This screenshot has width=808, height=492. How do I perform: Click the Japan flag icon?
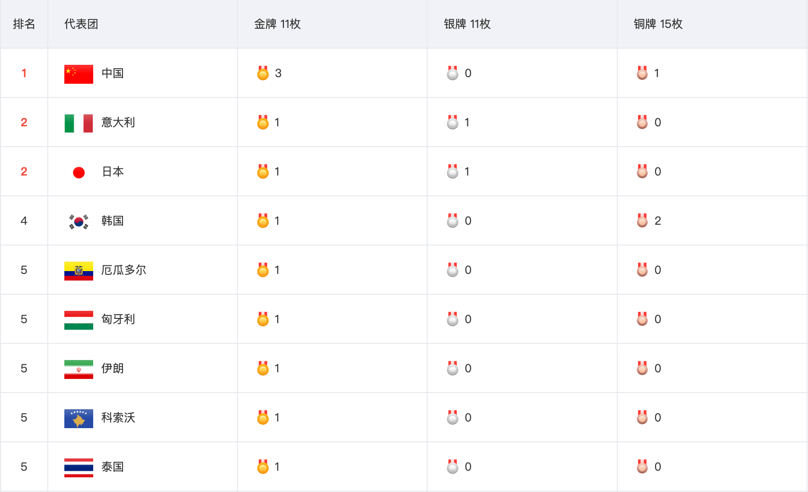tap(79, 172)
